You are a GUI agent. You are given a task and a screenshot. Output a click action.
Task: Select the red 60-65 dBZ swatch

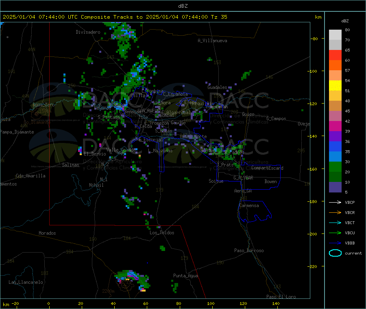[x=335, y=55]
